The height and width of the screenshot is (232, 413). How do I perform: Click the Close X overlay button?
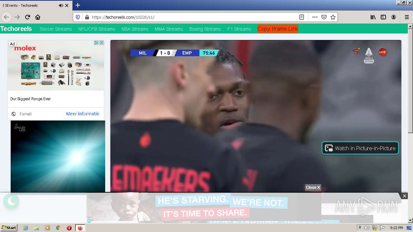[313, 188]
